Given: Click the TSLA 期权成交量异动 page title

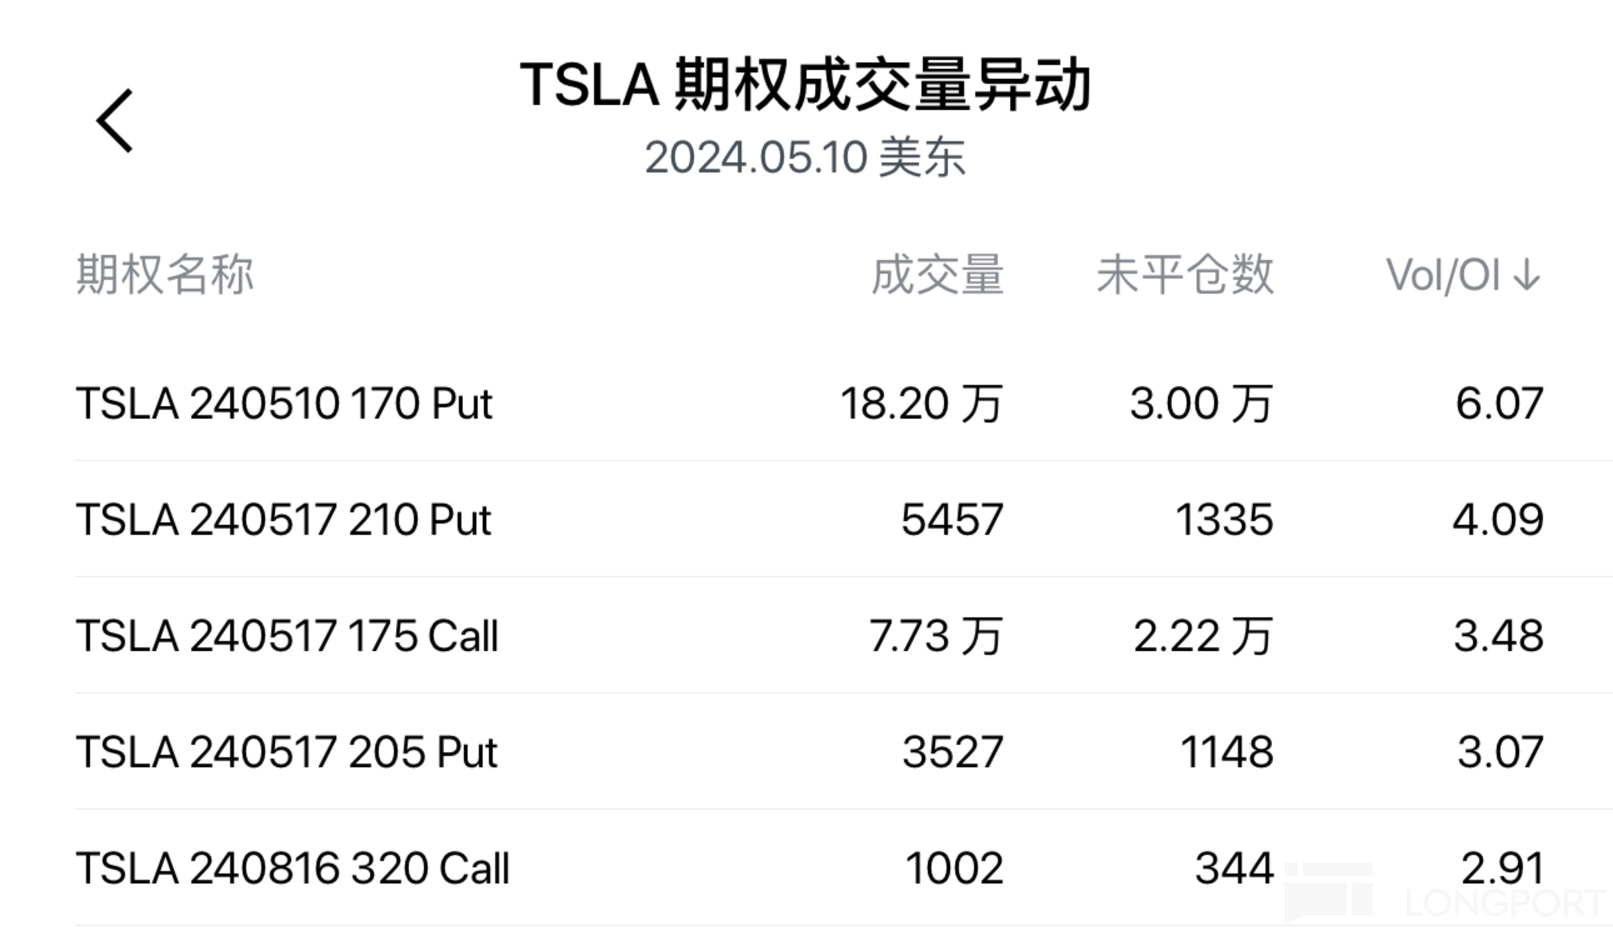Looking at the screenshot, I should point(805,85).
